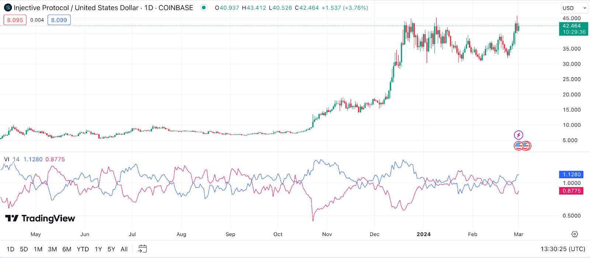Viewport: 590px width, 258px height.
Task: Click the blue VI value 1.1280 in legend
Action: click(x=33, y=159)
